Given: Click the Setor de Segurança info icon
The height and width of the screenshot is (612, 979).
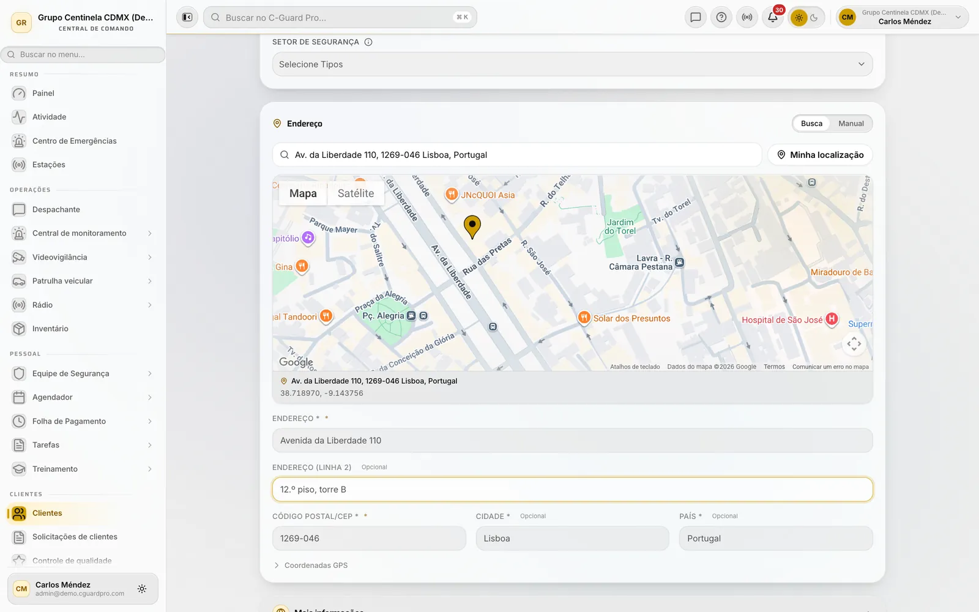Looking at the screenshot, I should [368, 42].
